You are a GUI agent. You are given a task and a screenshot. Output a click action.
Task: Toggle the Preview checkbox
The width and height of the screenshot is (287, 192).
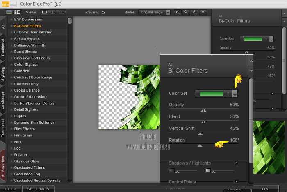pyautogui.click(x=103, y=12)
